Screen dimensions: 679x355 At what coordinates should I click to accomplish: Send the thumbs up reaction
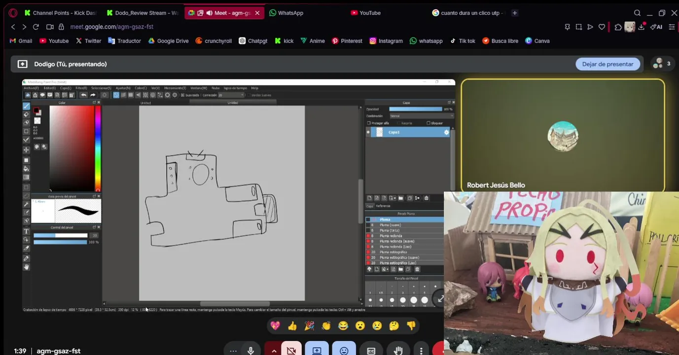pyautogui.click(x=292, y=325)
